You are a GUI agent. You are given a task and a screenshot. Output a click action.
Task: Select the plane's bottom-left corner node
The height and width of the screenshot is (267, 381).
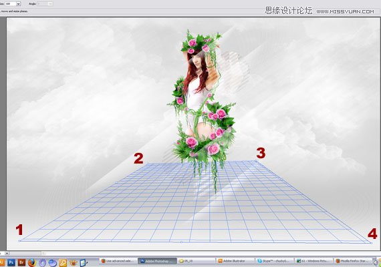[x=19, y=241]
